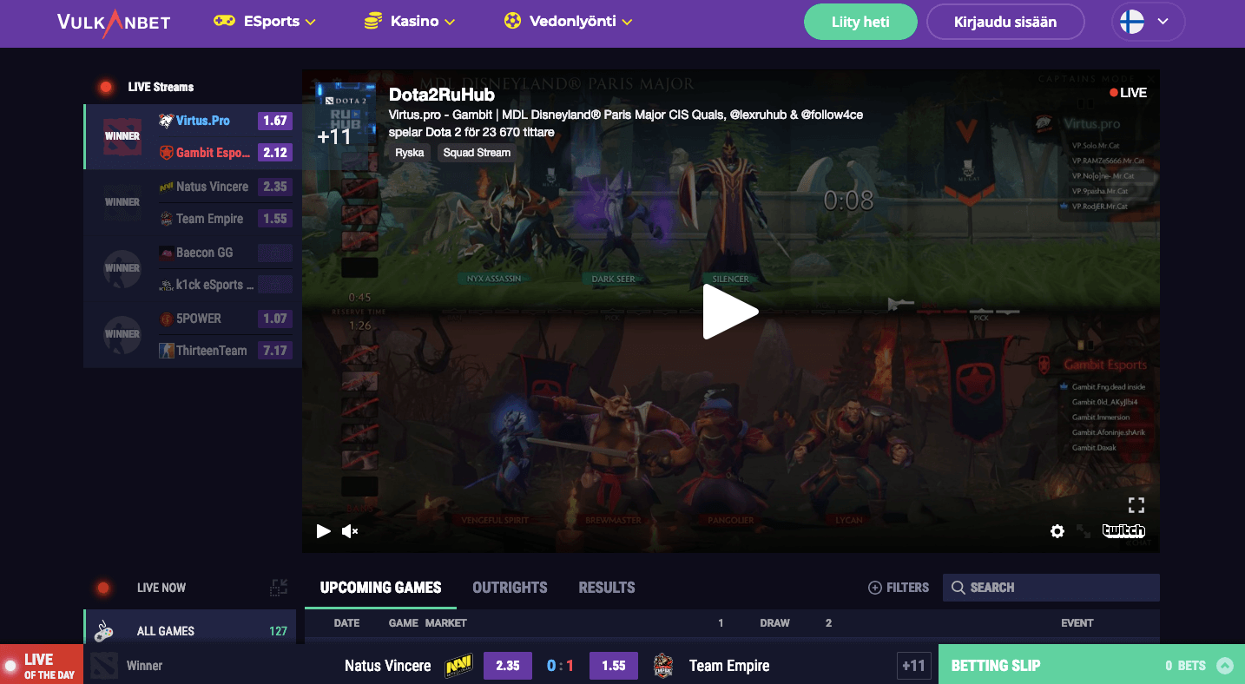This screenshot has width=1245, height=684.
Task: Click the ThirteenTeam logo
Action: point(166,351)
